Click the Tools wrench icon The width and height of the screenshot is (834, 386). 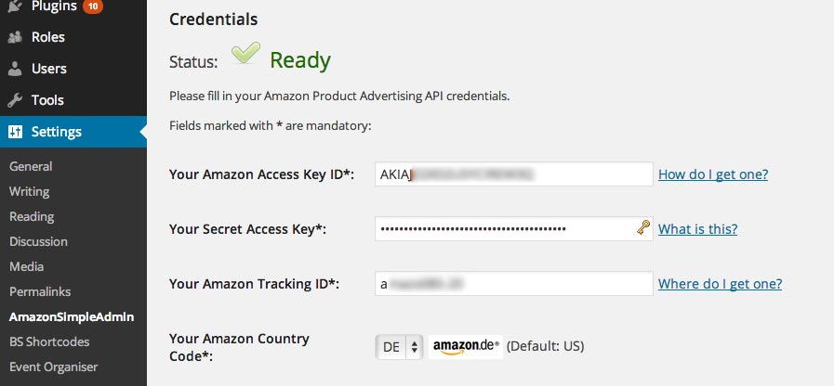[15, 100]
